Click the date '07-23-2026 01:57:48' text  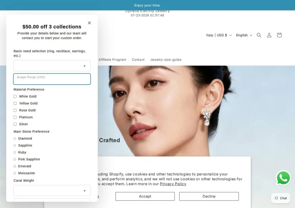147,15
